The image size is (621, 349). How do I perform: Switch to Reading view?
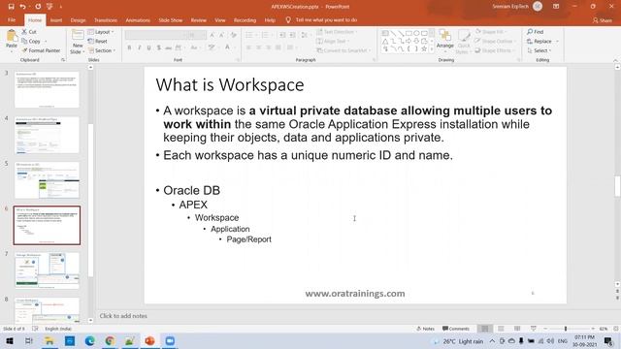pyautogui.click(x=517, y=329)
